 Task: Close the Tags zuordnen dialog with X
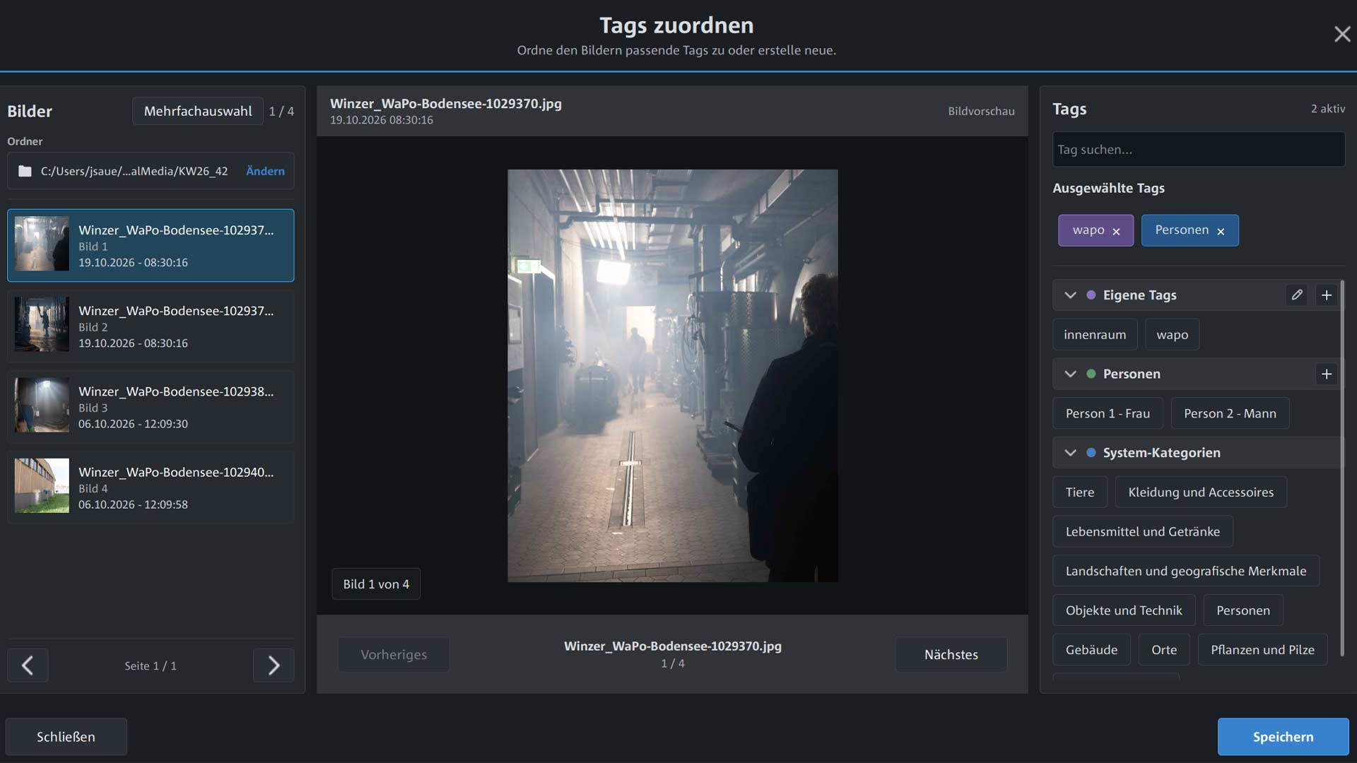(x=1342, y=34)
